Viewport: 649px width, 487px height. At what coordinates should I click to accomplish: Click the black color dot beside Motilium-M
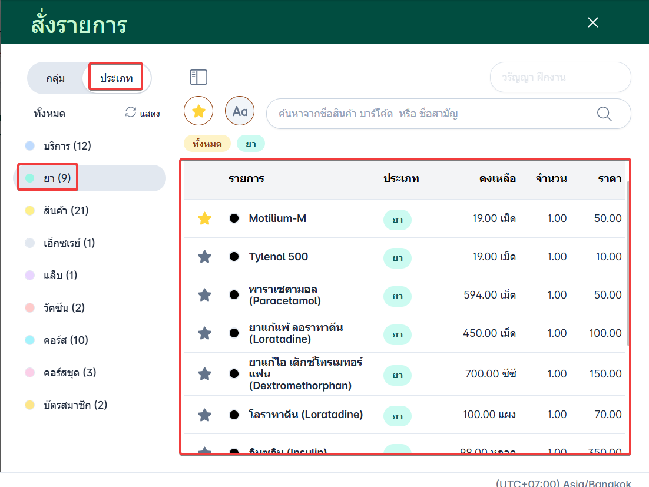coord(234,218)
